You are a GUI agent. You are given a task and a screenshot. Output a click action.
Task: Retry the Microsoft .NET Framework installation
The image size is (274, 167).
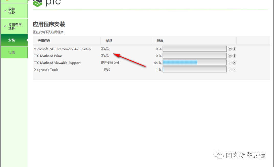230,49
